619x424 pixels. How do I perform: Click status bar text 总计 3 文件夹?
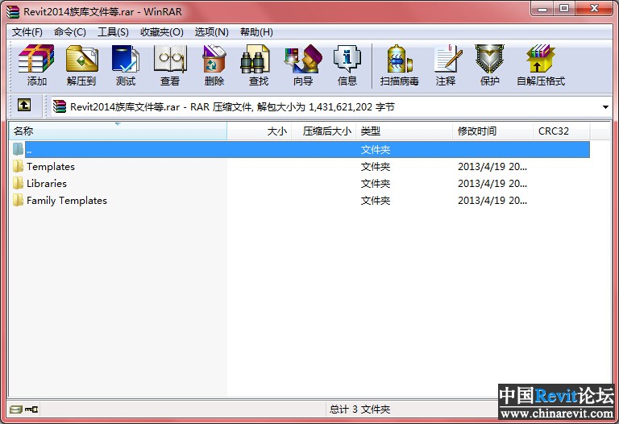[359, 409]
